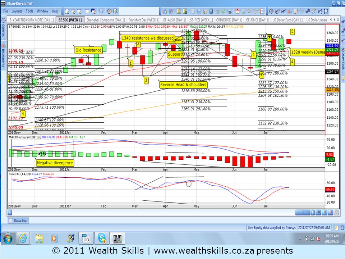Switch to JSE-FINDI tab
This screenshot has width=345, height=259.
click(257, 20)
